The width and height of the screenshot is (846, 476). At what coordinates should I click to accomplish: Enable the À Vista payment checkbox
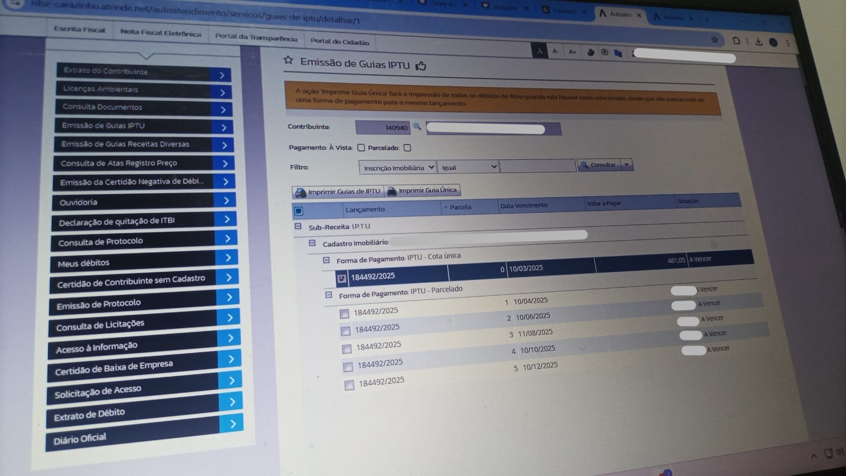click(x=361, y=148)
